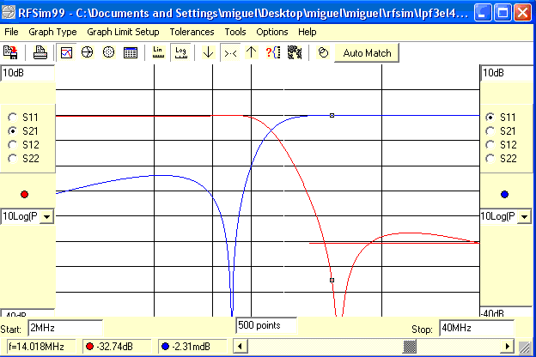Screen dimensions: 536x357
Task: Click the Stop frequency 40MHz field
Action: (477, 328)
